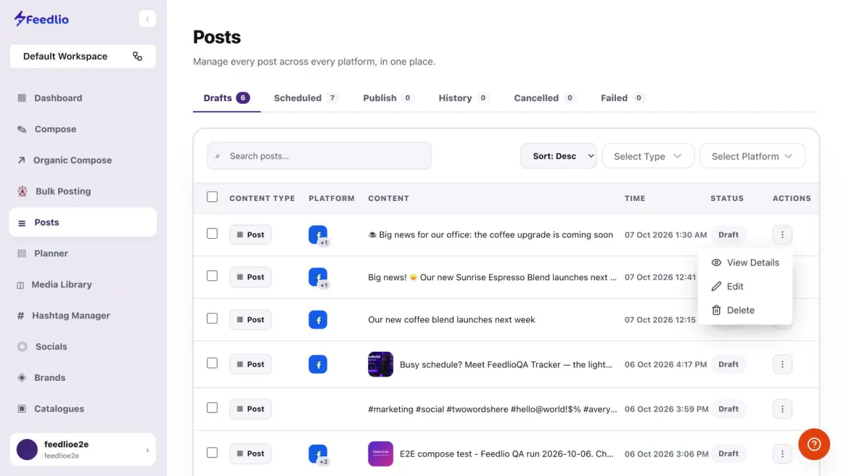Click the Feedlio logo

[42, 19]
